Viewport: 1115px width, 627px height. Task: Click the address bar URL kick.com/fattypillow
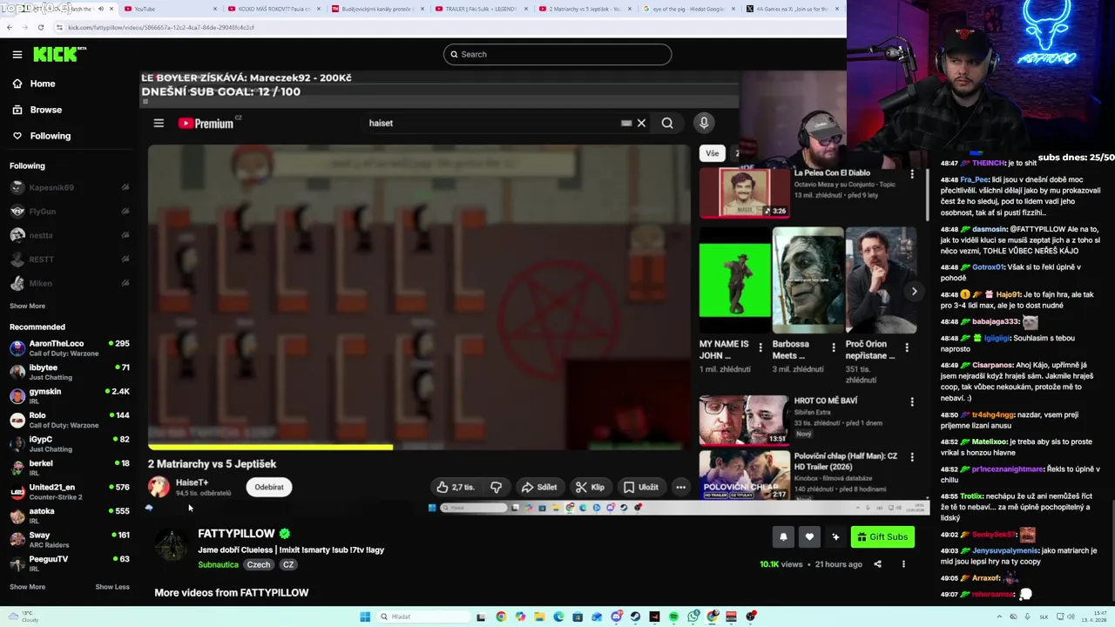click(161, 27)
